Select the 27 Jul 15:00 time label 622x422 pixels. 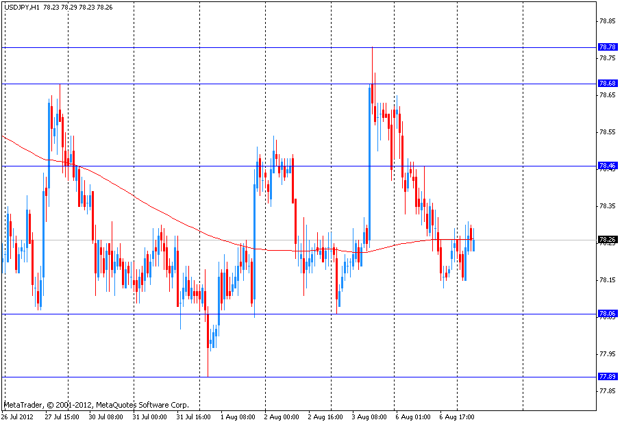[x=62, y=417]
